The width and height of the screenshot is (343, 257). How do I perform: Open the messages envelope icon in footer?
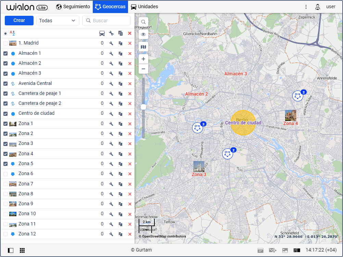[272, 250]
